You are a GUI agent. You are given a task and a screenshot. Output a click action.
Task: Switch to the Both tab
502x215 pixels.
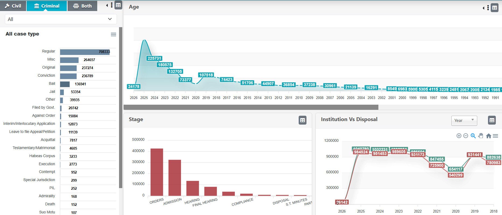pos(82,6)
